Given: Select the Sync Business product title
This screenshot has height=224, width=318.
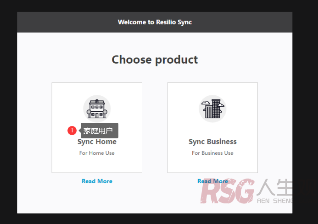Looking at the screenshot, I should click(212, 142).
